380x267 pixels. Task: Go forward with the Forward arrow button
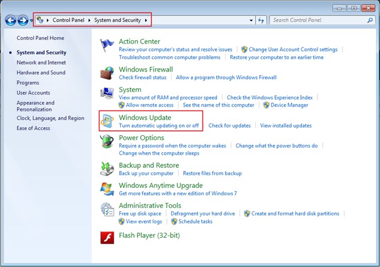click(x=23, y=20)
